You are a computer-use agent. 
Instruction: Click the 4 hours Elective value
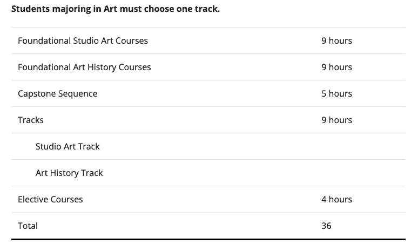pyautogui.click(x=337, y=199)
